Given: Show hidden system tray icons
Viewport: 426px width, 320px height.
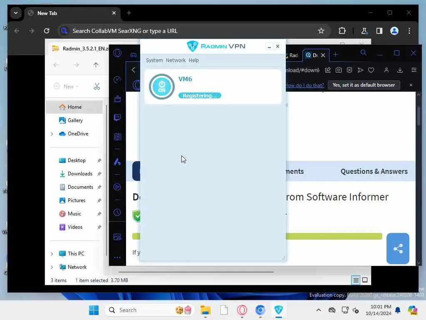Looking at the screenshot, I should tap(318, 310).
